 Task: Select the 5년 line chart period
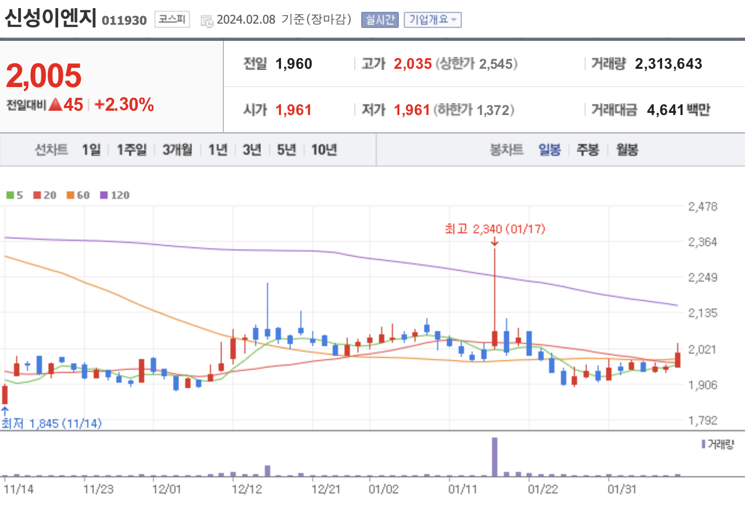[x=286, y=149]
